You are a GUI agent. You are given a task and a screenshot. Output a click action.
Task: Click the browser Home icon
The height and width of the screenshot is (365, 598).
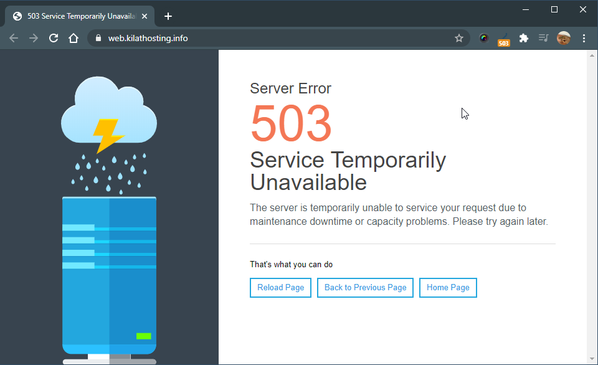74,38
